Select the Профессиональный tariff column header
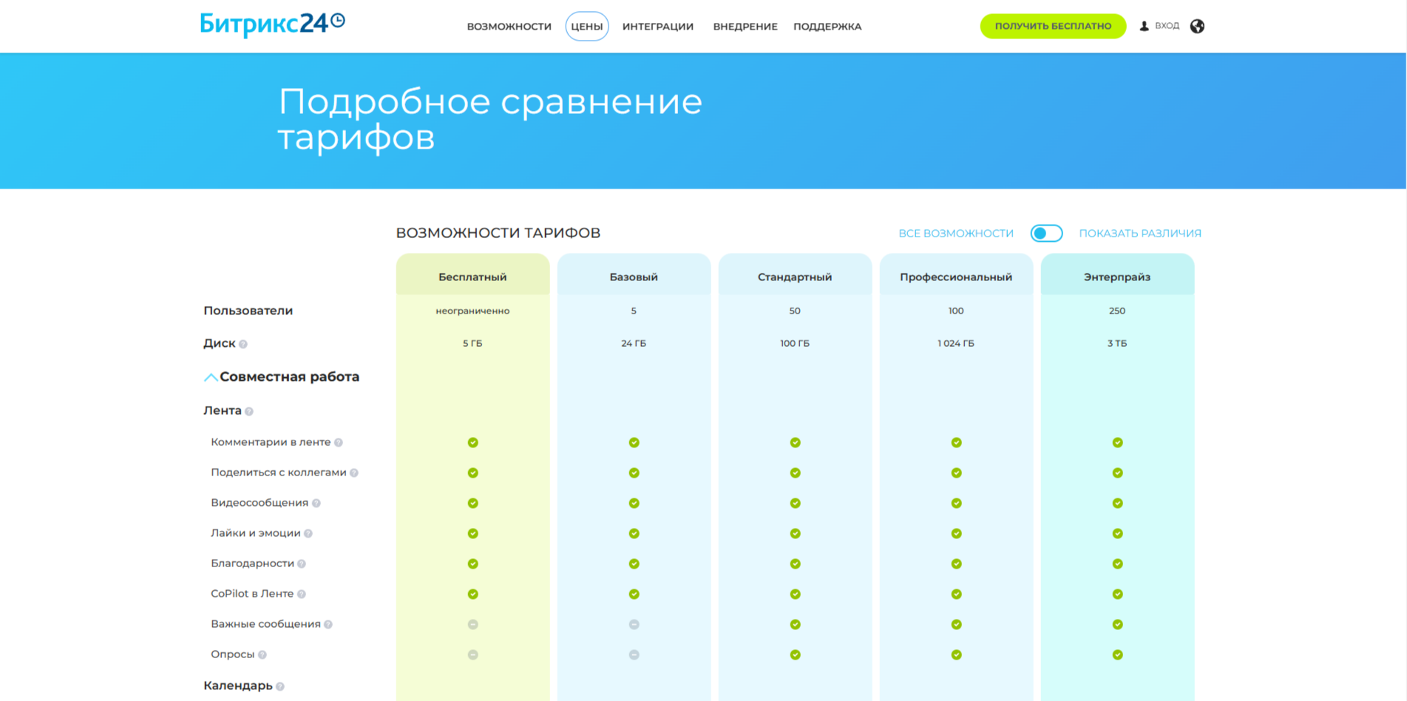1407x701 pixels. (955, 277)
